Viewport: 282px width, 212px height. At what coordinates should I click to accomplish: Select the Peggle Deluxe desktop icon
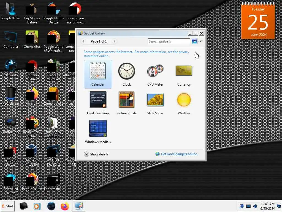[32, 182]
